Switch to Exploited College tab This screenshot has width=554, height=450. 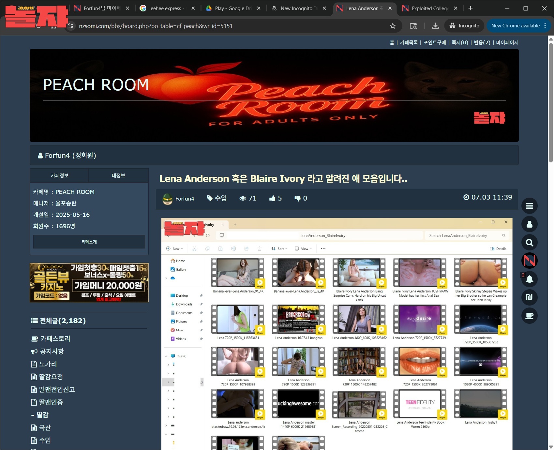coord(430,8)
